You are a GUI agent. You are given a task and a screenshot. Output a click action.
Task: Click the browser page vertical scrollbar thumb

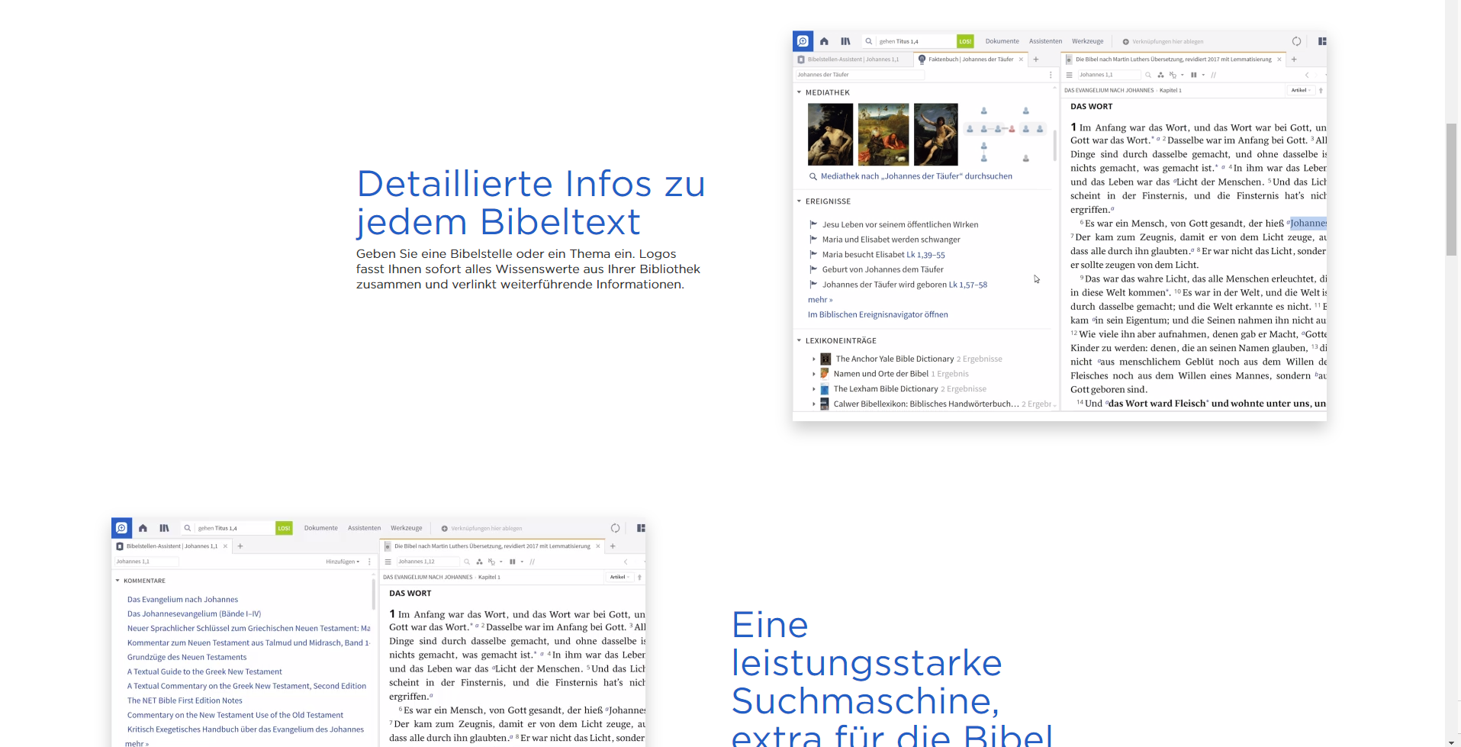click(1453, 188)
